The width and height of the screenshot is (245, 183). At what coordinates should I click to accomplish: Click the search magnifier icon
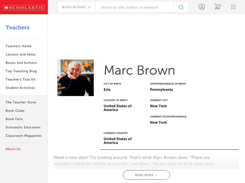pos(181,7)
